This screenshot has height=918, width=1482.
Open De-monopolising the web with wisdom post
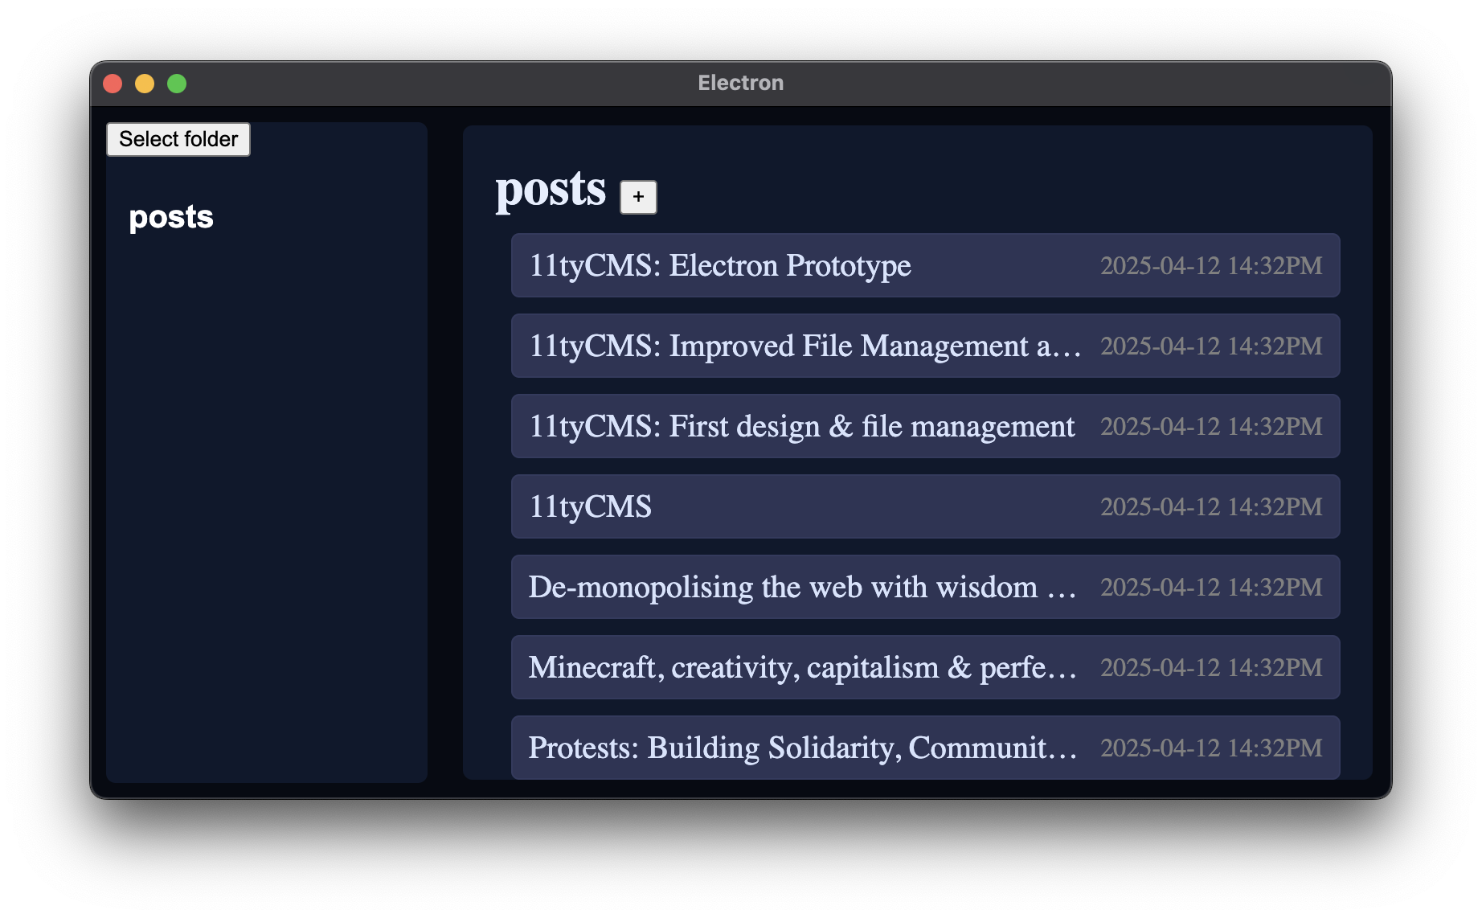(925, 587)
